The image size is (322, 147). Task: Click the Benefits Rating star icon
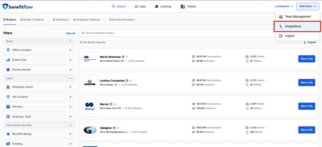coord(8,134)
